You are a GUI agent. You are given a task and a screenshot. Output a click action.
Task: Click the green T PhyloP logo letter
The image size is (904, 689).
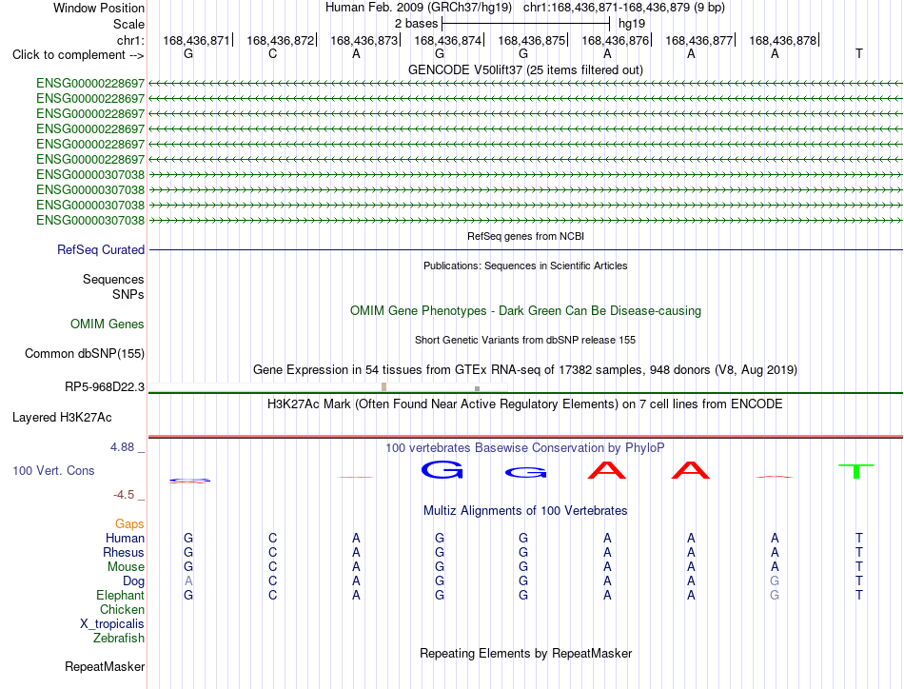click(856, 471)
